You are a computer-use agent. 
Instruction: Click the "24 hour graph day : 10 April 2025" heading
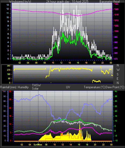pos(67,2)
